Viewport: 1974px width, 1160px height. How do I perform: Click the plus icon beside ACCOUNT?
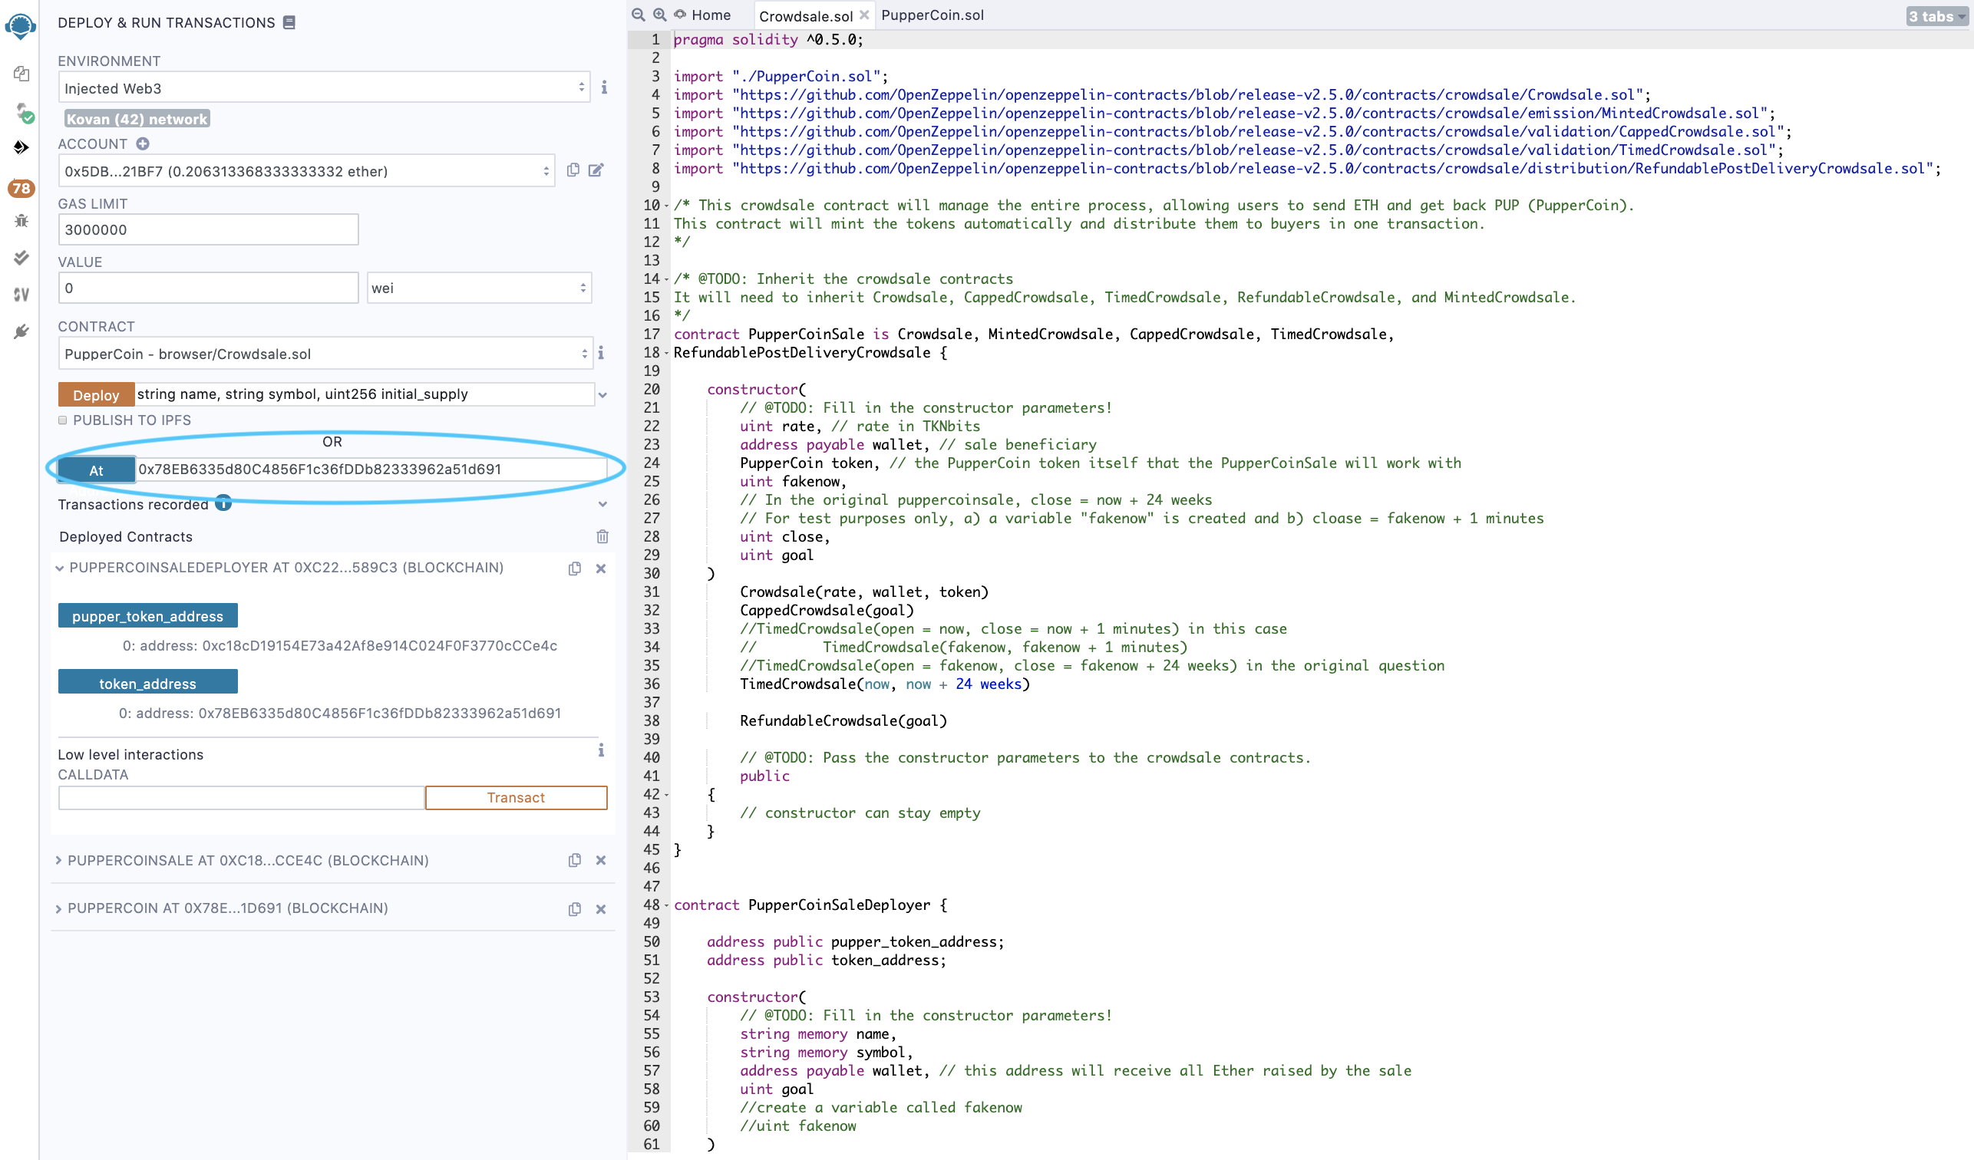[143, 143]
